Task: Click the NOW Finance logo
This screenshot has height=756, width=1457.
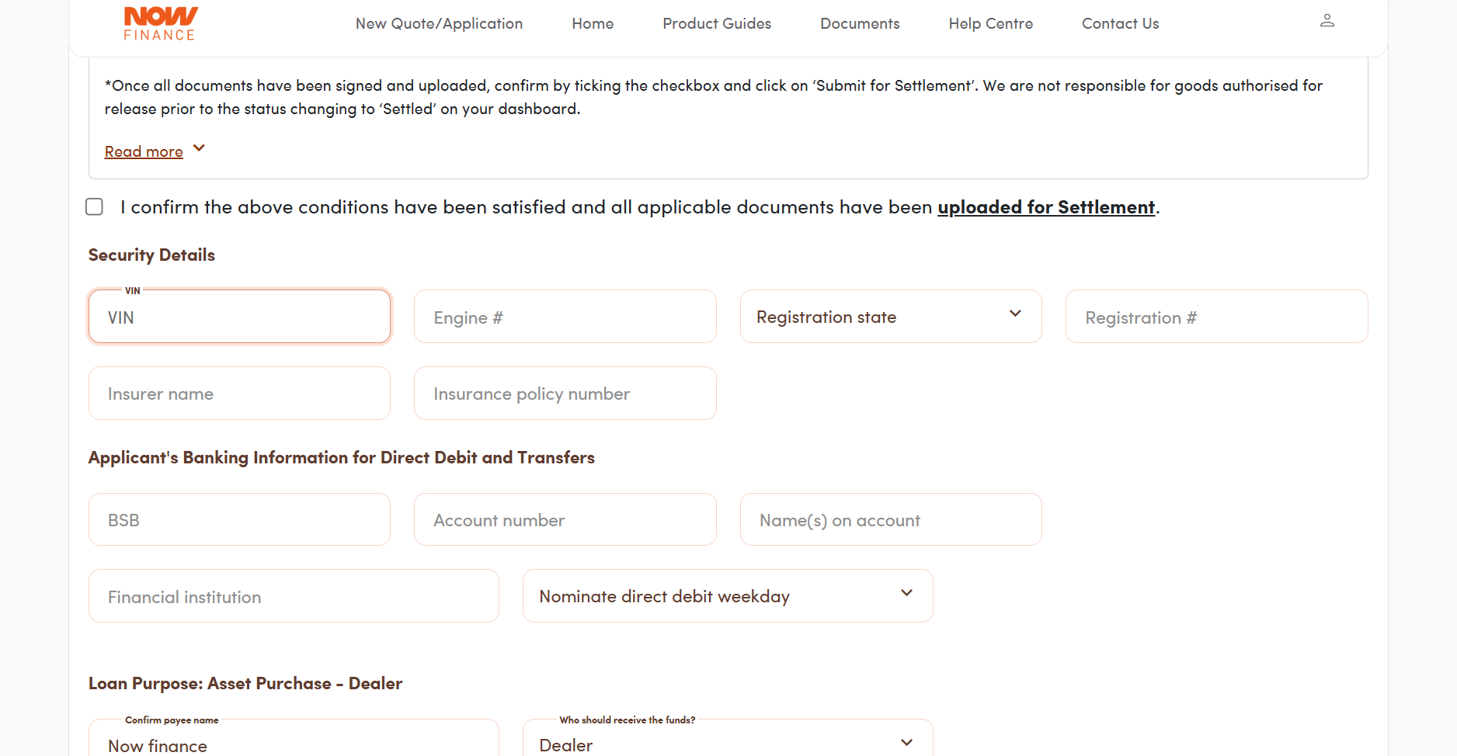Action: coord(160,23)
